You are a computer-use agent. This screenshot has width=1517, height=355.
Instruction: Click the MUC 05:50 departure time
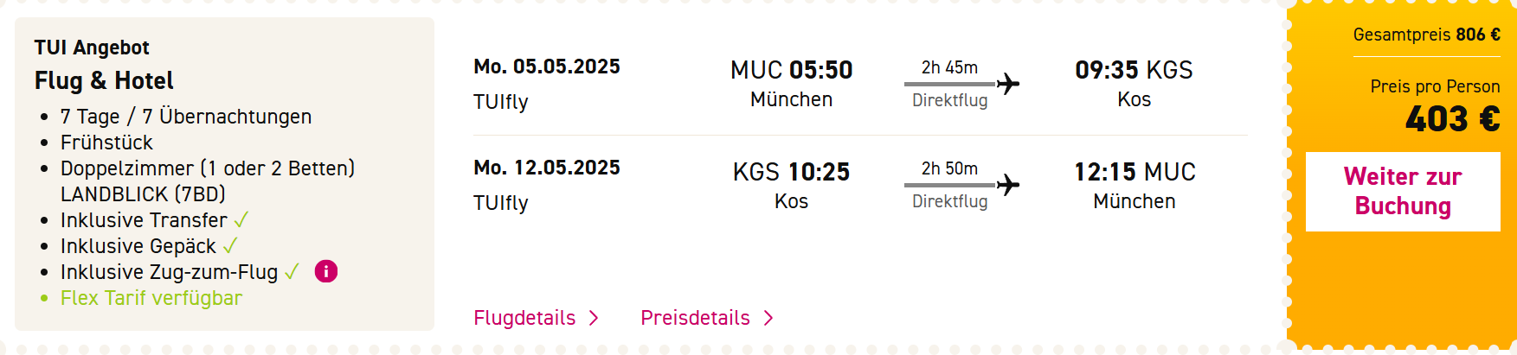[791, 70]
